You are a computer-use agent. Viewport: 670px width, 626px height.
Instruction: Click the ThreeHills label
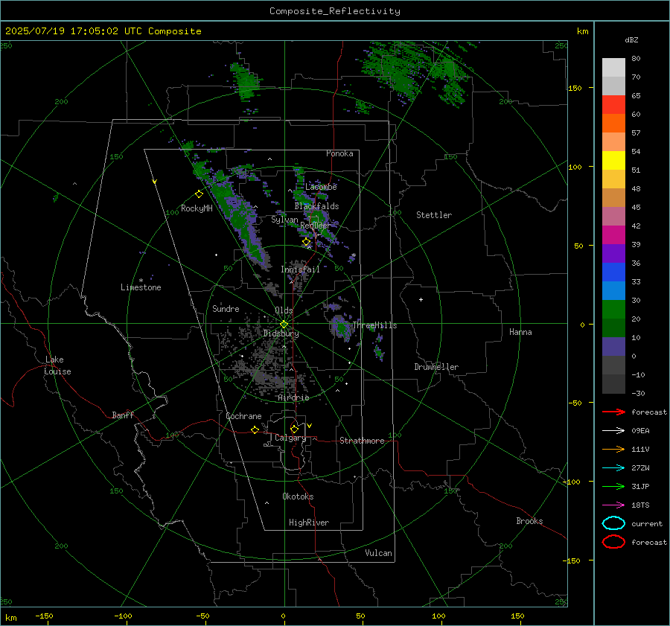(374, 325)
